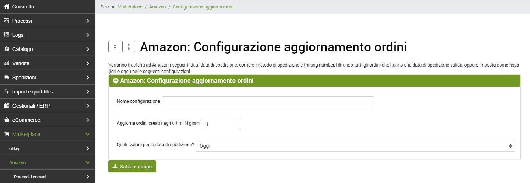Click the N giorni number field
The width and height of the screenshot is (530, 183).
tap(221, 124)
